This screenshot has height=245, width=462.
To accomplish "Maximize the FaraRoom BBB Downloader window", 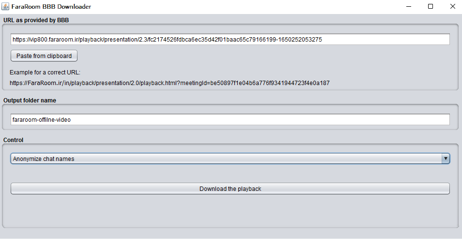I will (x=430, y=7).
